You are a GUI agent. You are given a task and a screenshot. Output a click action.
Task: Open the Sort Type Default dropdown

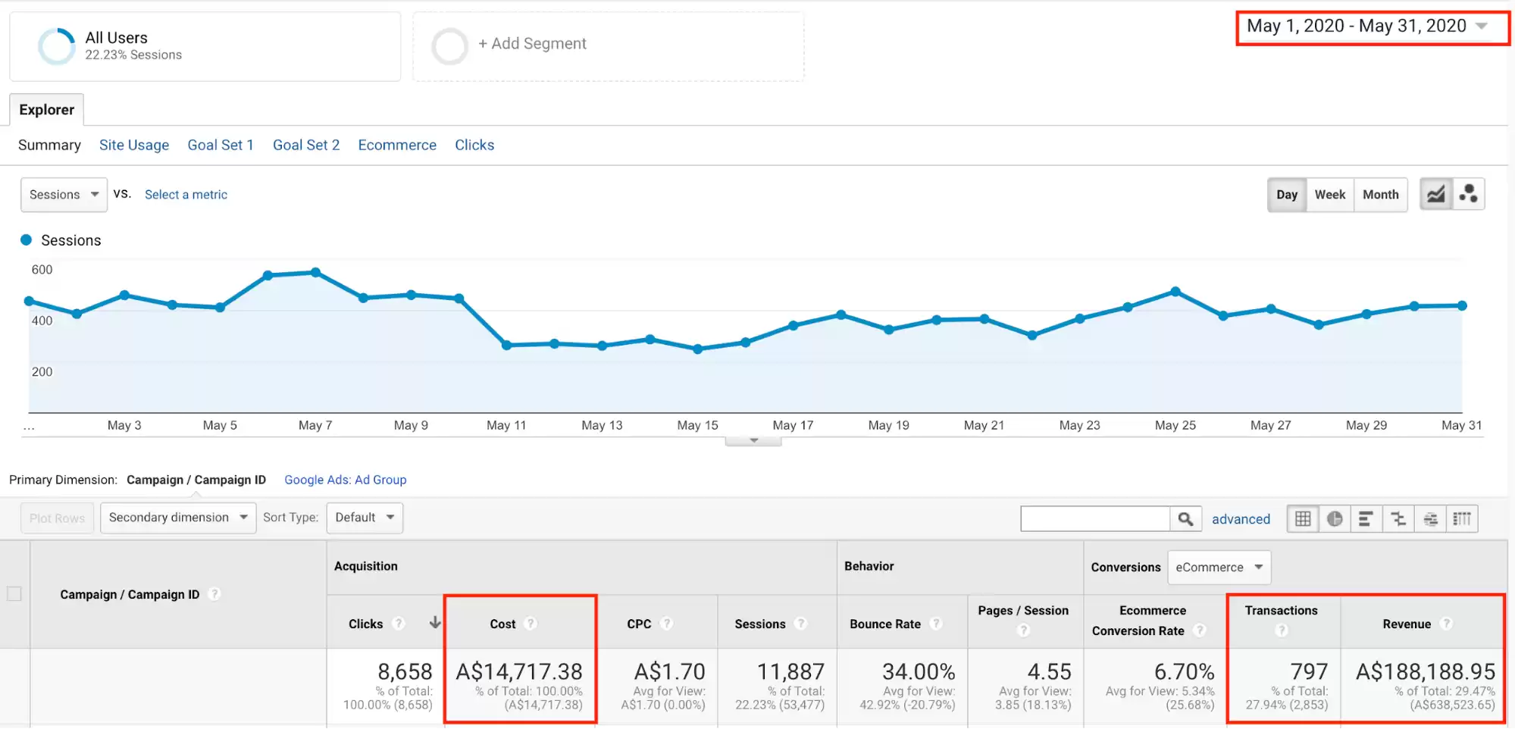point(365,518)
